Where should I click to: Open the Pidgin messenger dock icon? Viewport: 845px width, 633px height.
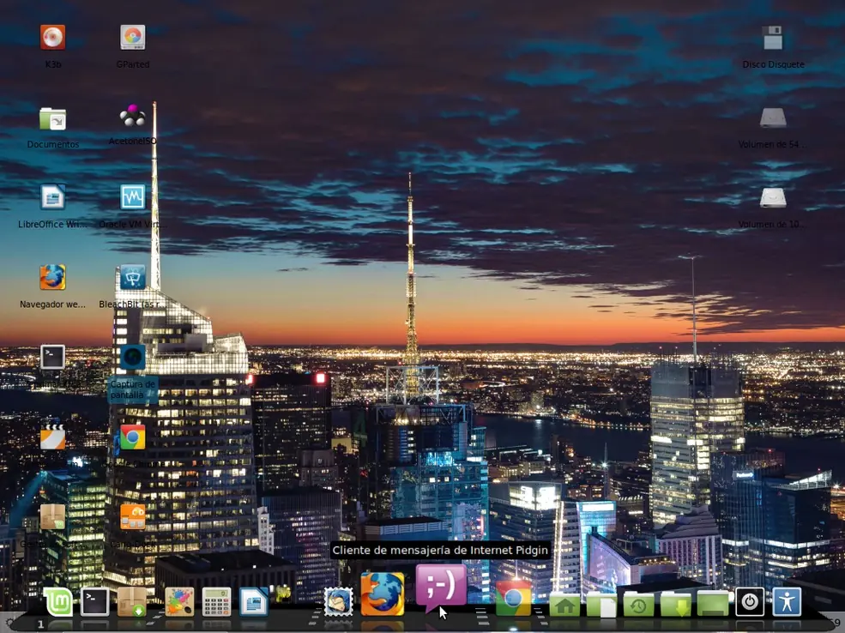(x=441, y=588)
